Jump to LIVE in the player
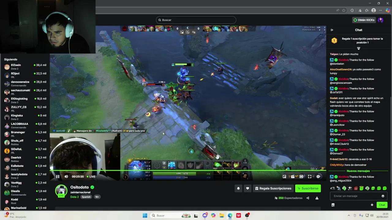Viewport: 392px width, 220px height. [91, 177]
